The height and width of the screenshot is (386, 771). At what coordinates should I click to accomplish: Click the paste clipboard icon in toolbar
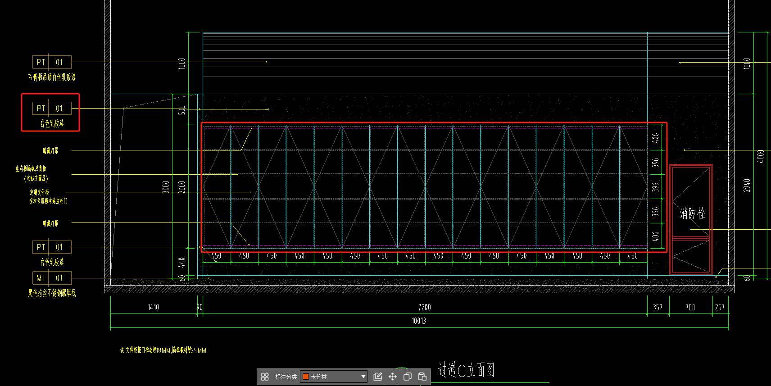click(x=422, y=377)
